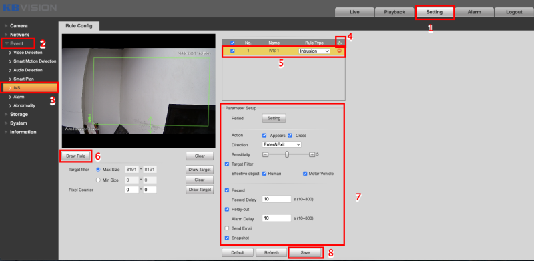Collapse the Event menu section

click(x=17, y=43)
